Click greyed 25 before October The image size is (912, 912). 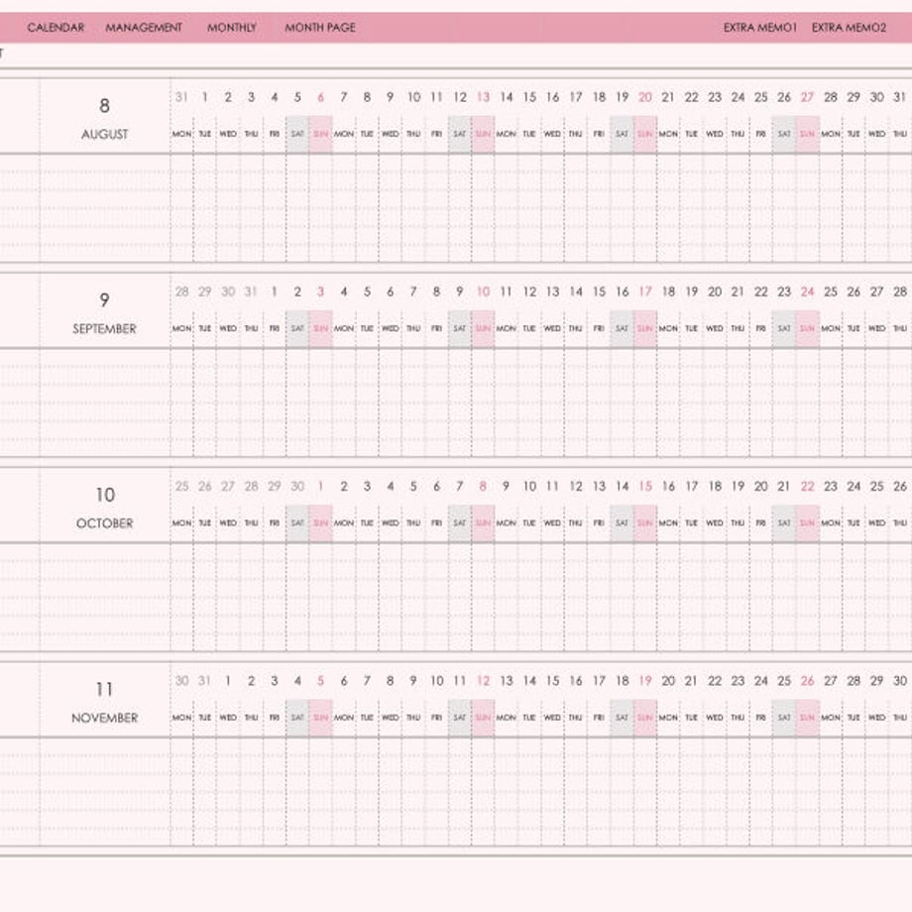click(181, 487)
